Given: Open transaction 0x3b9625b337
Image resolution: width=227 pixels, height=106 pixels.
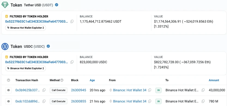Looking at the screenshot, I should [x=28, y=90].
